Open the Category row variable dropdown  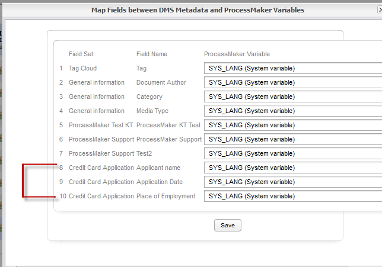point(293,96)
